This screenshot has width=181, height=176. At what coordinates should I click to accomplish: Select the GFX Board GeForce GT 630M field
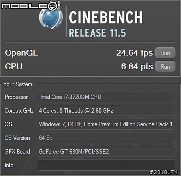coord(106,152)
